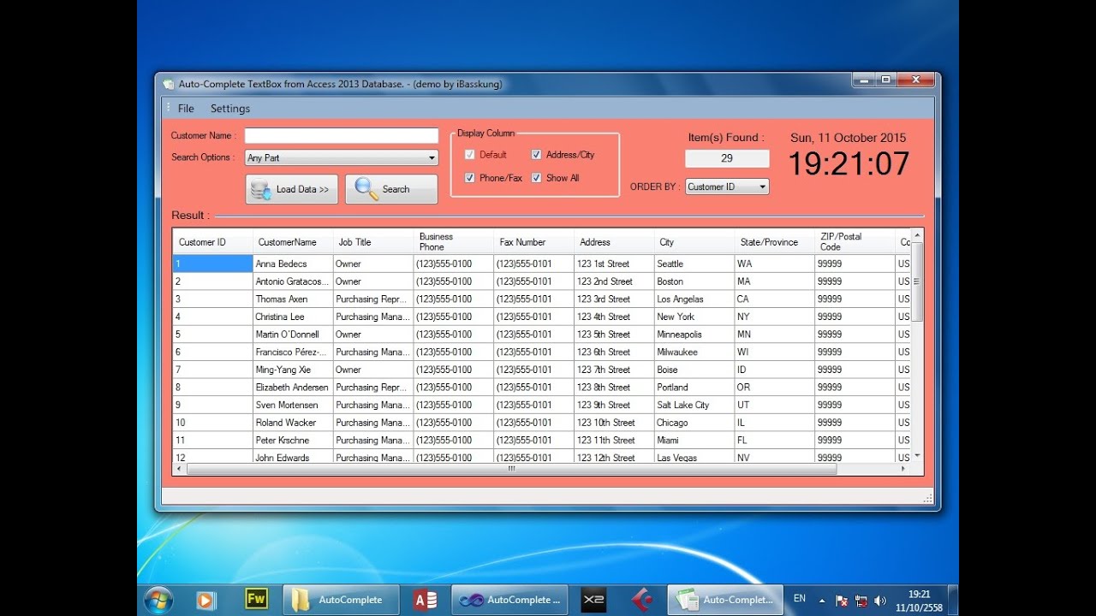Viewport: 1096px width, 616px height.
Task: Select the Peter Krschne name cell
Action: [293, 440]
